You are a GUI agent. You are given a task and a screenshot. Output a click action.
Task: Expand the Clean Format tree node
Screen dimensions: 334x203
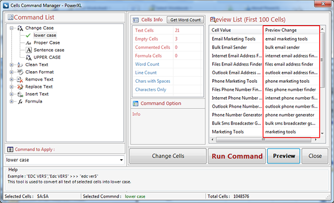click(12, 72)
